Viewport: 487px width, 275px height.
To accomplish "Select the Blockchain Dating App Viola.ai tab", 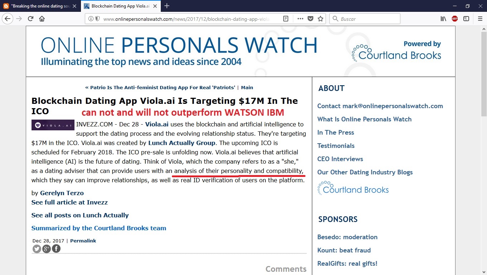I will click(x=121, y=6).
